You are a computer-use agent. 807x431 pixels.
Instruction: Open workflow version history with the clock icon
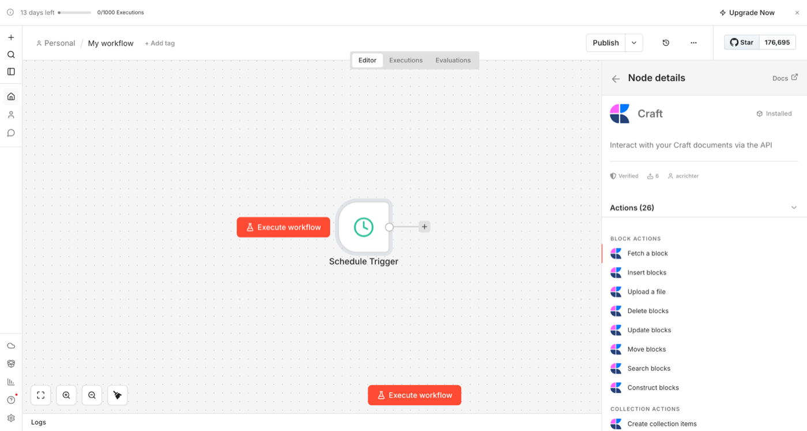point(666,43)
